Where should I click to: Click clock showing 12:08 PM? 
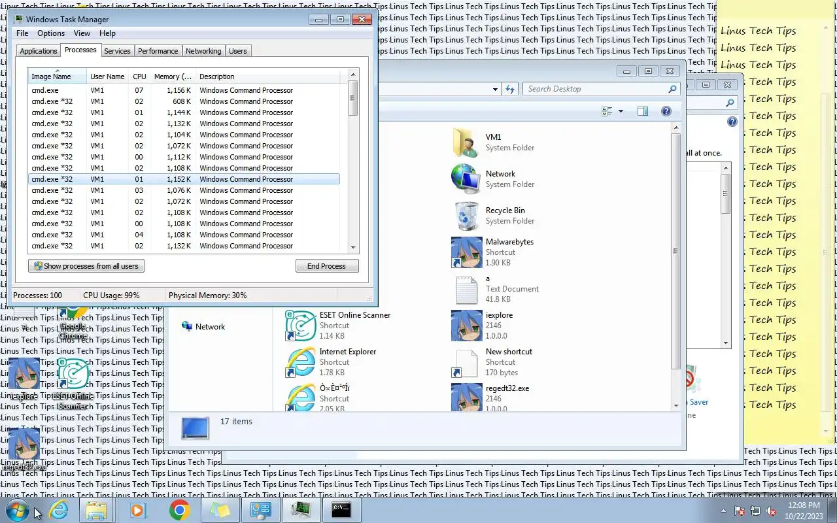(804, 511)
